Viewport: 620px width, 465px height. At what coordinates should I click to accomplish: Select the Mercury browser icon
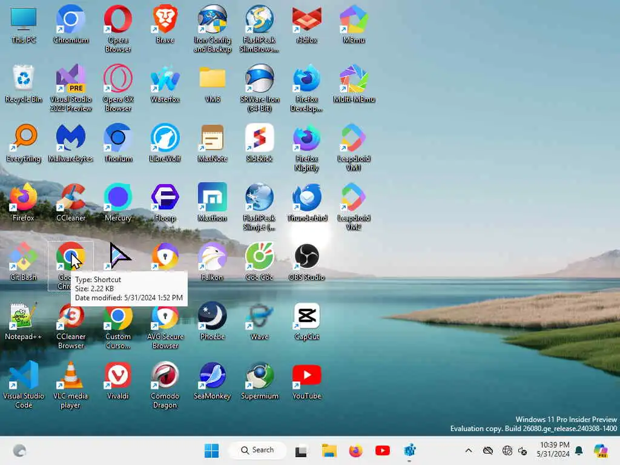point(118,202)
